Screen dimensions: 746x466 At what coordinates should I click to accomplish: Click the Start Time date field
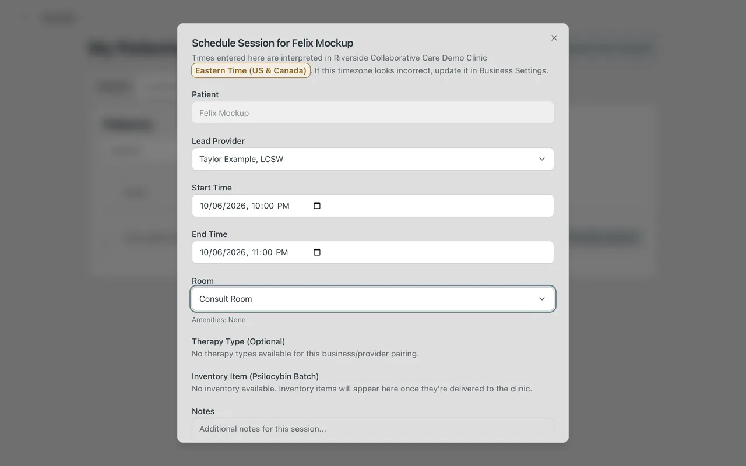[x=373, y=206]
